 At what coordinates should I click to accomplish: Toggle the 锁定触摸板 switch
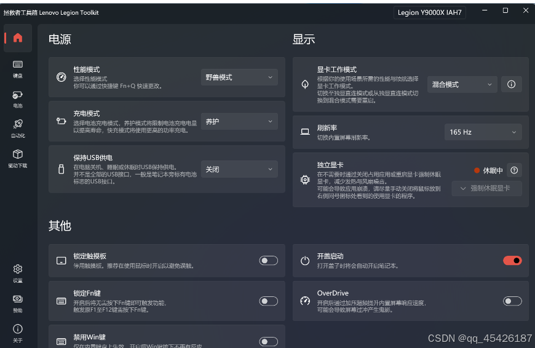tap(269, 261)
